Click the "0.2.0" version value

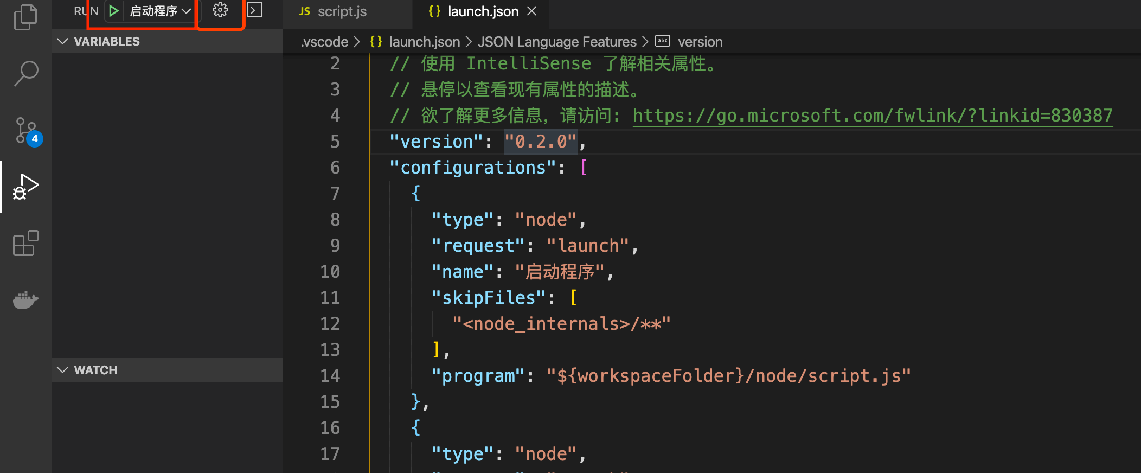[540, 142]
